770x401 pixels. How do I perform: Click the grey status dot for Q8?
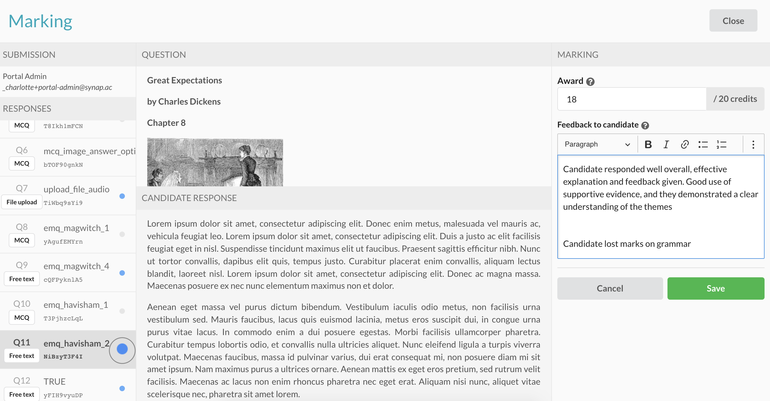coord(122,234)
